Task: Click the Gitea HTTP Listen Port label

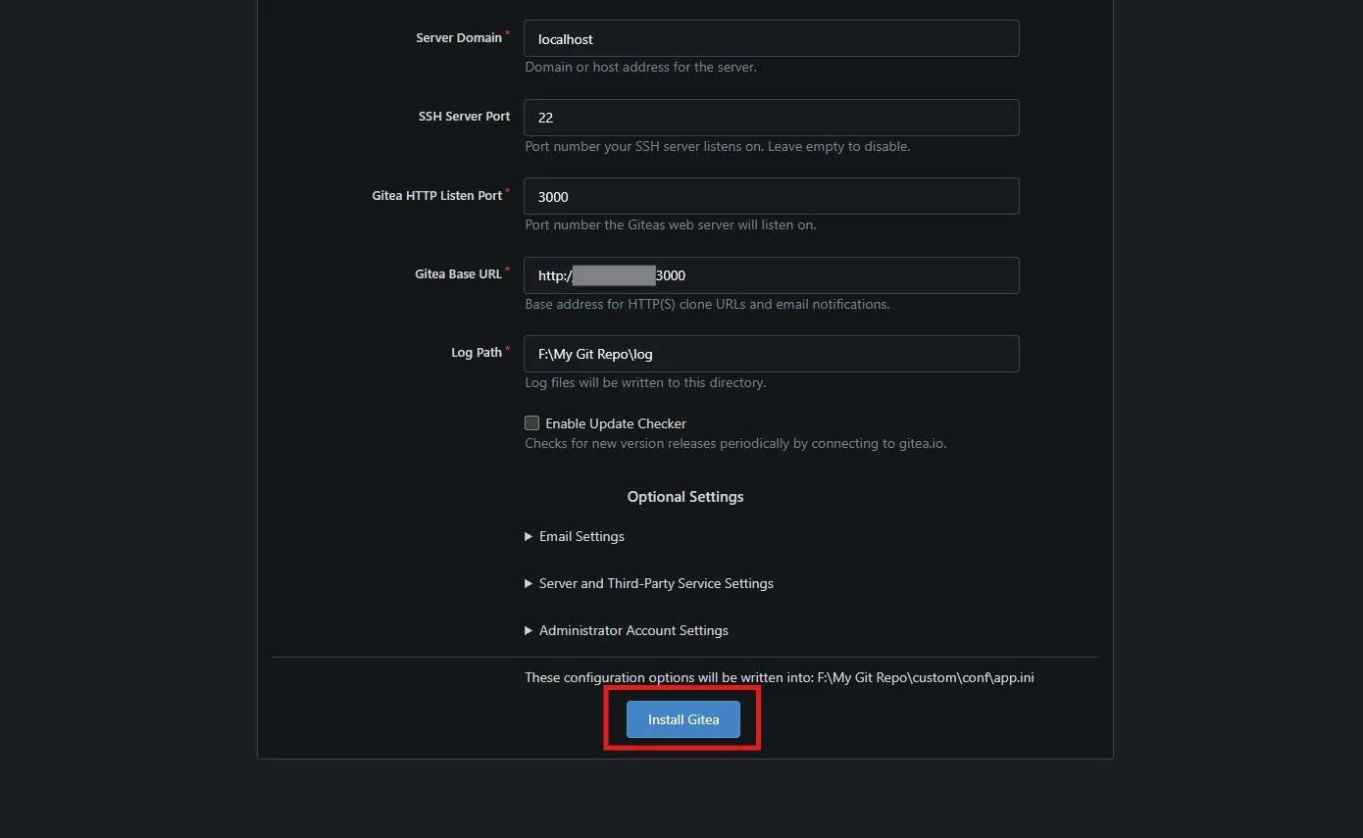Action: click(437, 196)
